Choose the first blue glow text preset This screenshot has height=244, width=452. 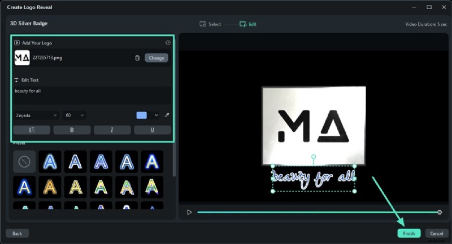pos(50,162)
